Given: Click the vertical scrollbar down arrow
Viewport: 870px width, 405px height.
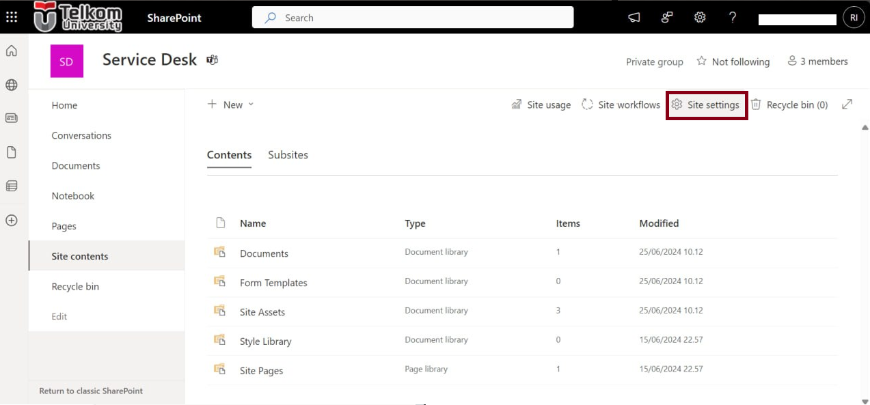Looking at the screenshot, I should click(x=865, y=401).
